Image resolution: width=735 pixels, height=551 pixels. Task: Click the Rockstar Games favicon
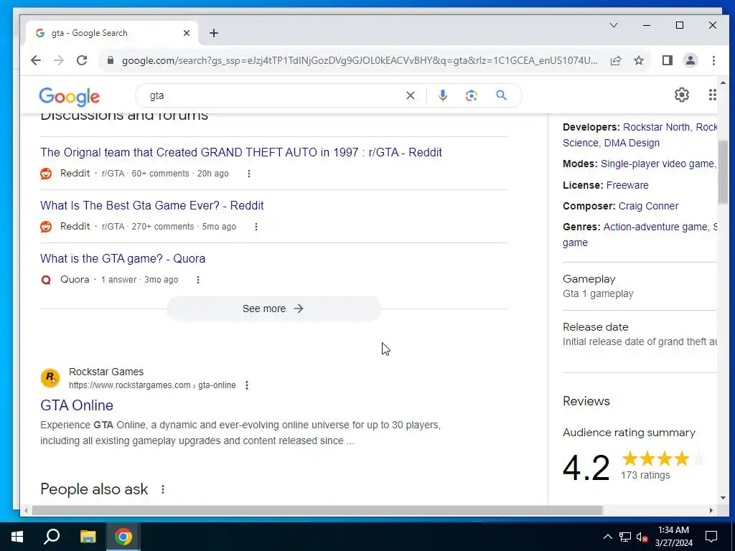[50, 378]
